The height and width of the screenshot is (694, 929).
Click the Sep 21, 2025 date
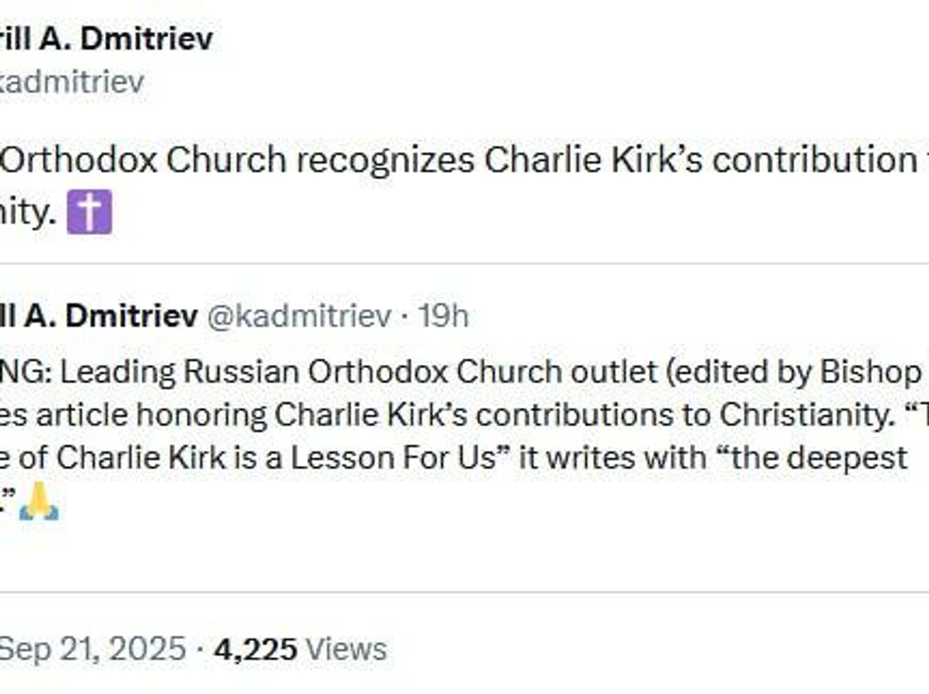tap(93, 648)
